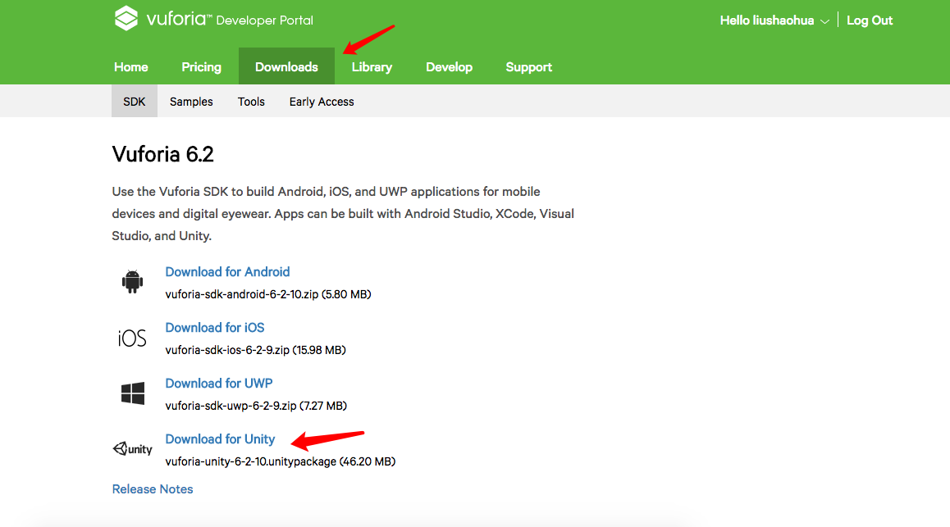The width and height of the screenshot is (950, 527).
Task: Click the Vuforia 6.2 heading
Action: tap(163, 154)
